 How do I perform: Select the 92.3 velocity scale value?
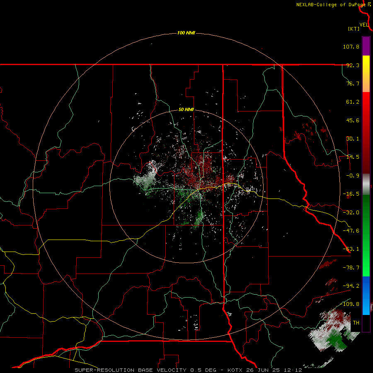click(x=353, y=65)
